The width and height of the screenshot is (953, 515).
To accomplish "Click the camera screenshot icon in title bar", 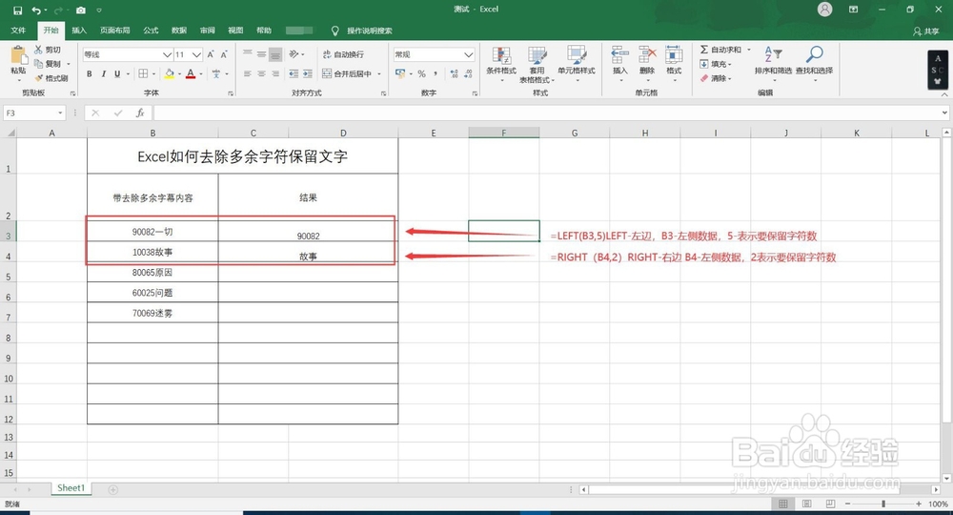I will point(80,10).
